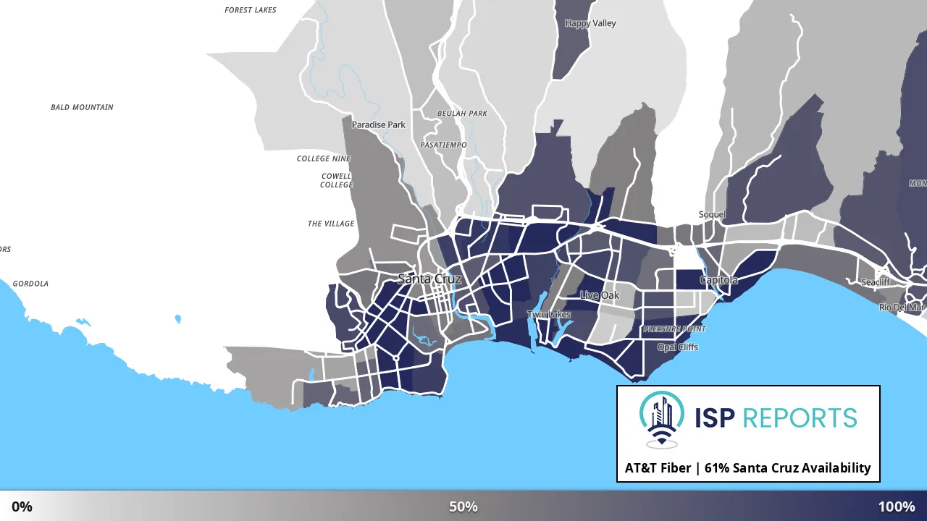Viewport: 927px width, 521px height.
Task: Click the availability gradient legend bar
Action: tap(463, 506)
